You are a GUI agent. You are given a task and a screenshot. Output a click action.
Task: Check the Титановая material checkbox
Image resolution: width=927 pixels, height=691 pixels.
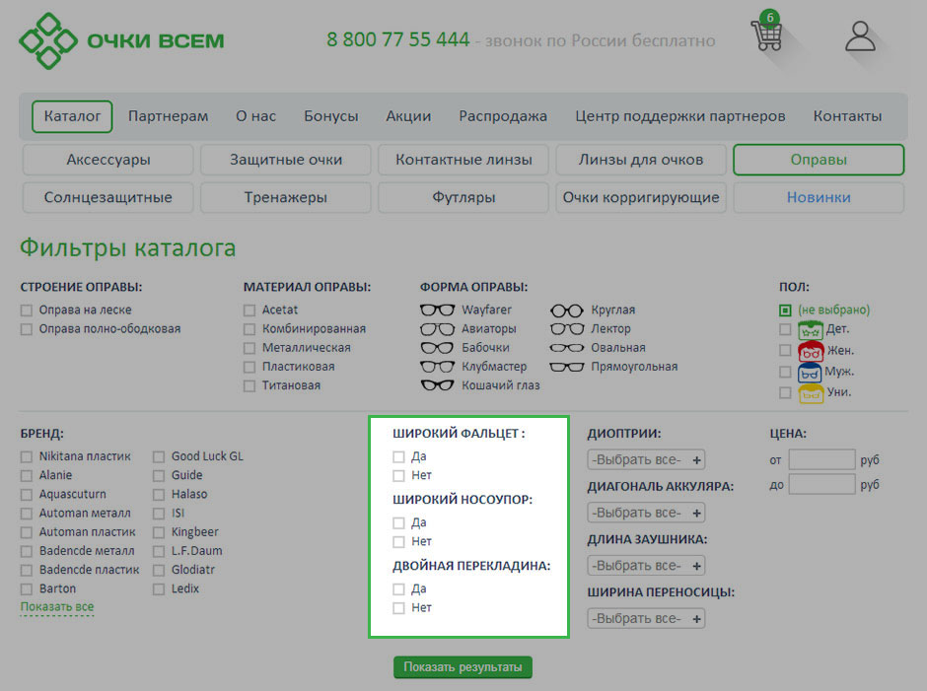[x=250, y=385]
